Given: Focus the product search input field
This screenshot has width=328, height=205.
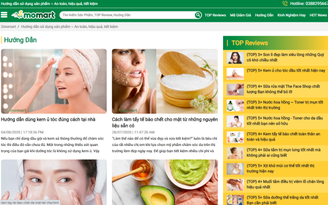Looking at the screenshot, I should pos(127,15).
